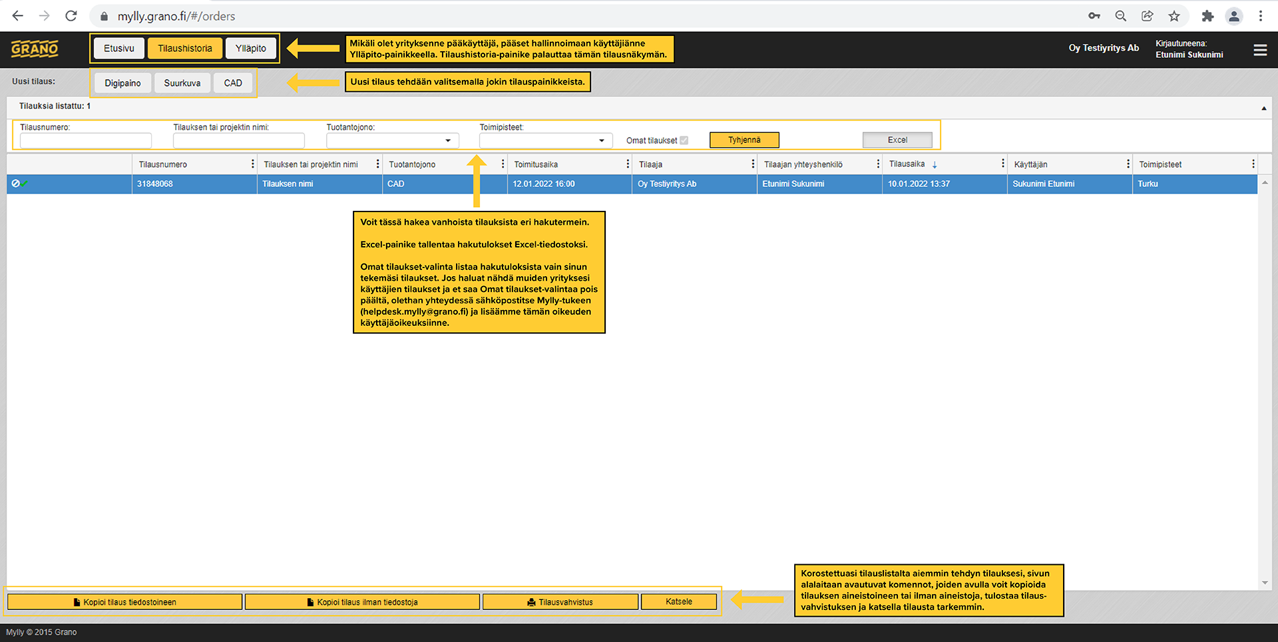Focus the Tilausnumero search field
Image resolution: width=1278 pixels, height=642 pixels.
coord(86,140)
